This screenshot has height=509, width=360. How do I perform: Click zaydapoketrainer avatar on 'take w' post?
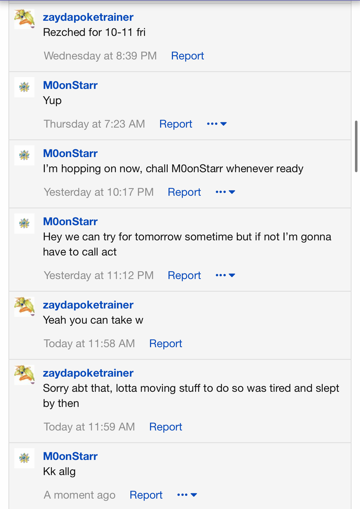click(24, 307)
